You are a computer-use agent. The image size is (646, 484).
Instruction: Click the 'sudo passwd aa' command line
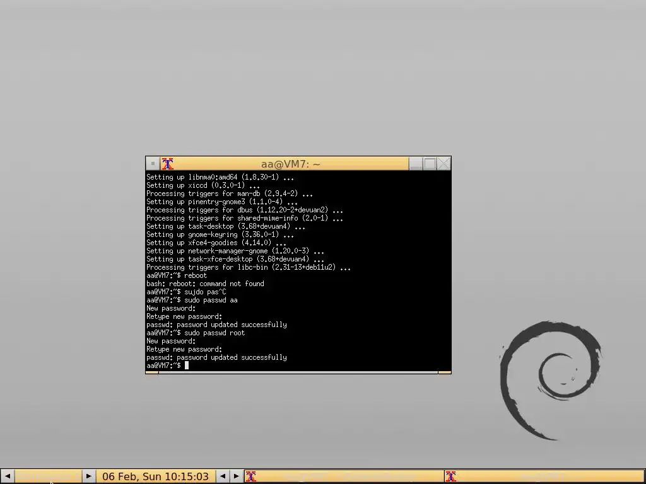[192, 301]
